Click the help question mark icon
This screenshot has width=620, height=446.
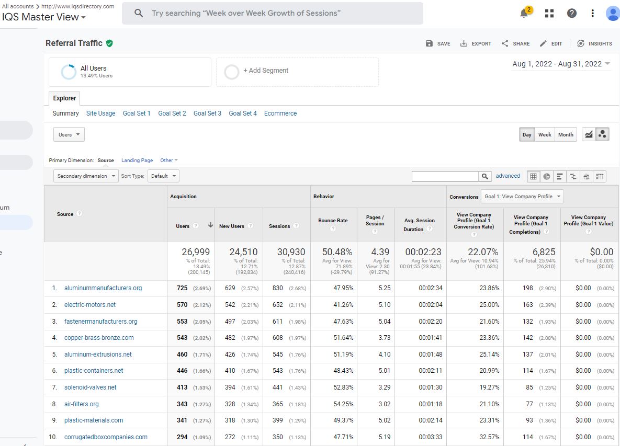point(572,13)
